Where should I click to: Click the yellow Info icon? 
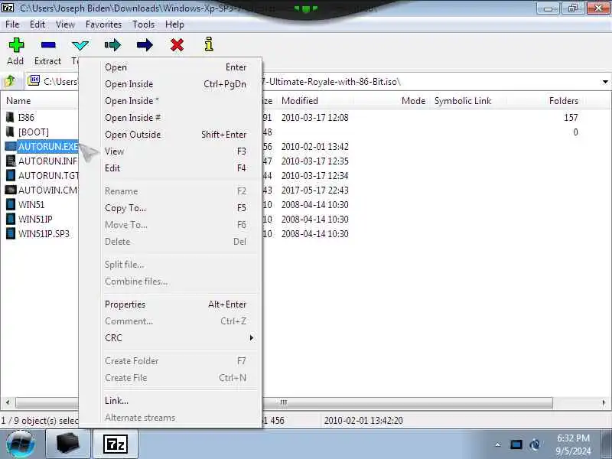click(209, 44)
